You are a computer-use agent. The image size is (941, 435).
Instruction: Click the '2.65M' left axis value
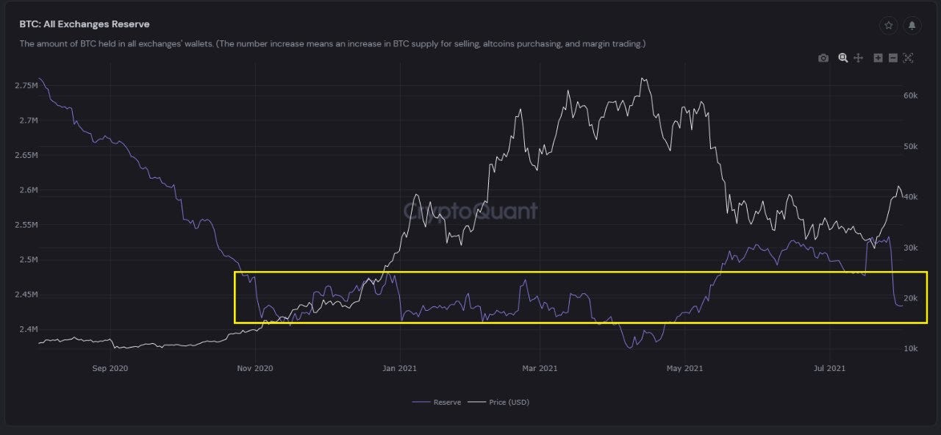tap(26, 155)
